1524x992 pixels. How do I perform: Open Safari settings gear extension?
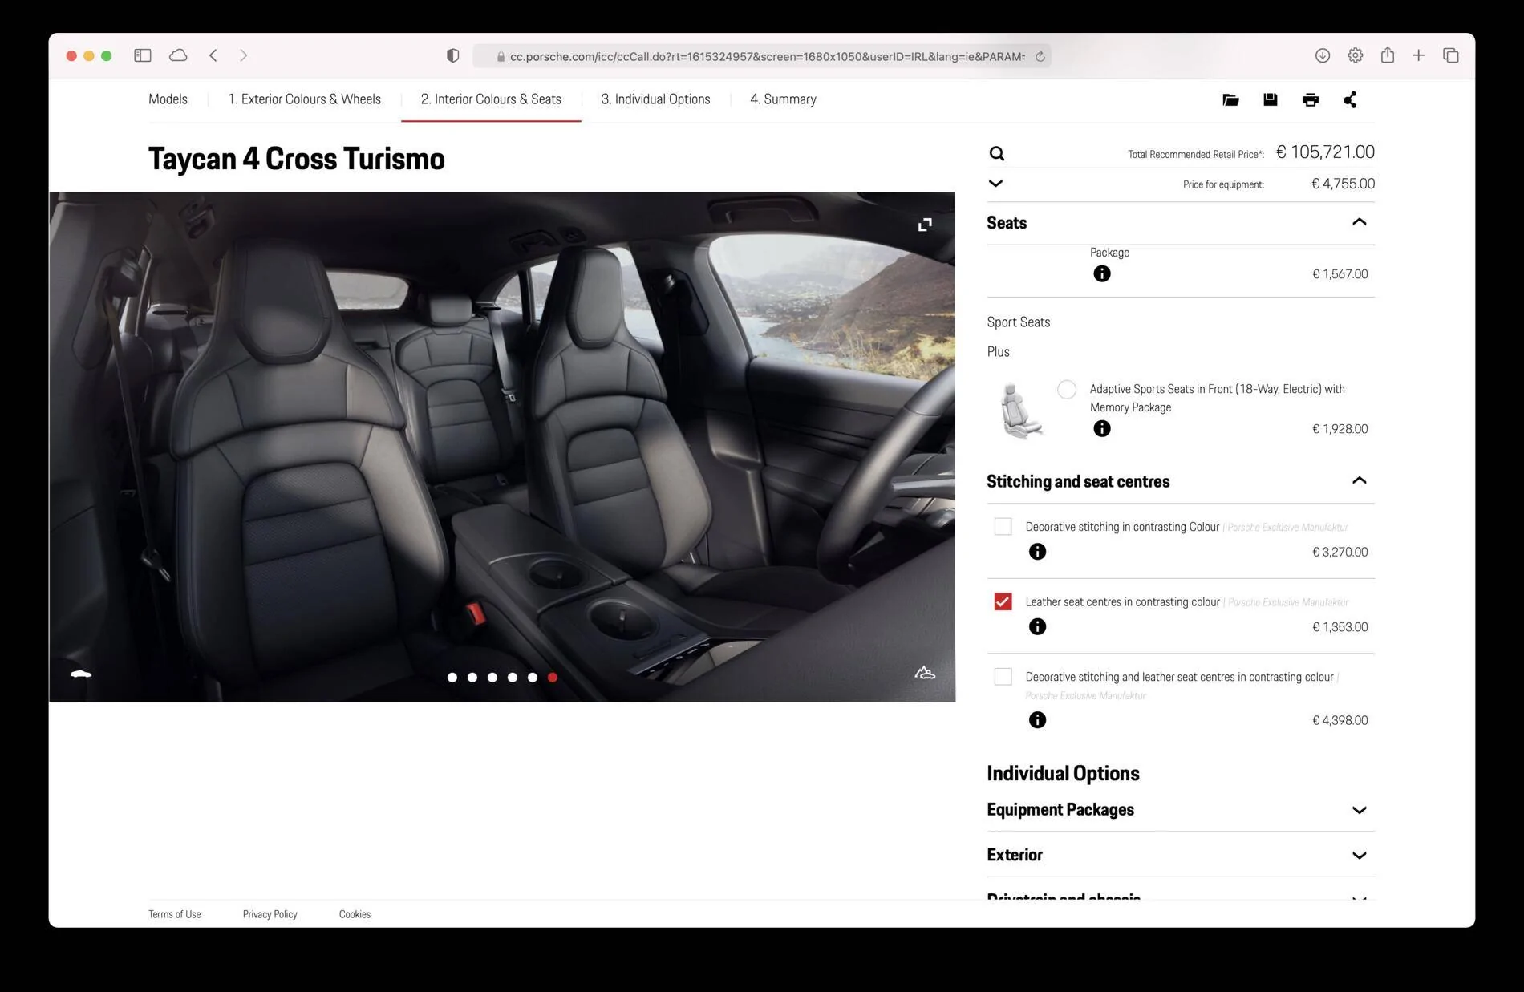[1355, 55]
